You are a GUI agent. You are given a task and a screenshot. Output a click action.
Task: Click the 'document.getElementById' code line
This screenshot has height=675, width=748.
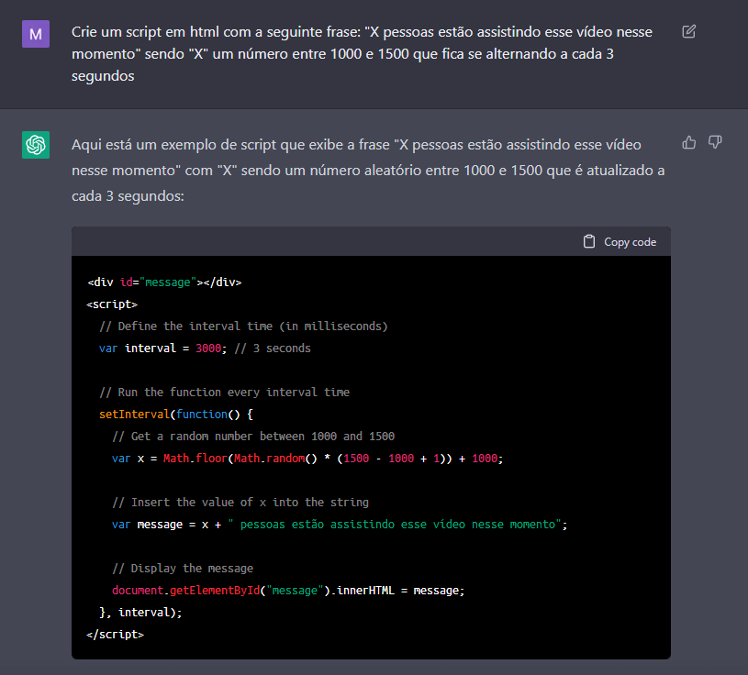click(x=288, y=590)
